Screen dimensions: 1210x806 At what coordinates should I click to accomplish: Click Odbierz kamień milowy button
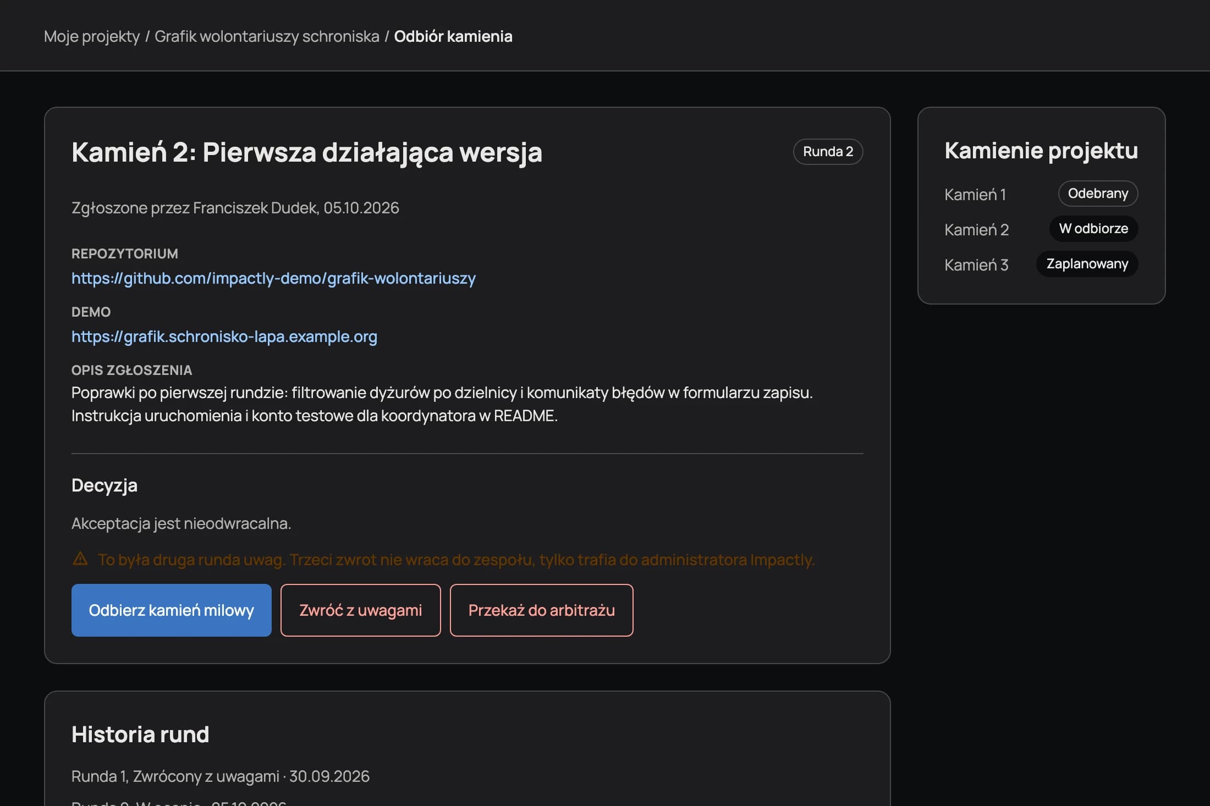(x=172, y=610)
